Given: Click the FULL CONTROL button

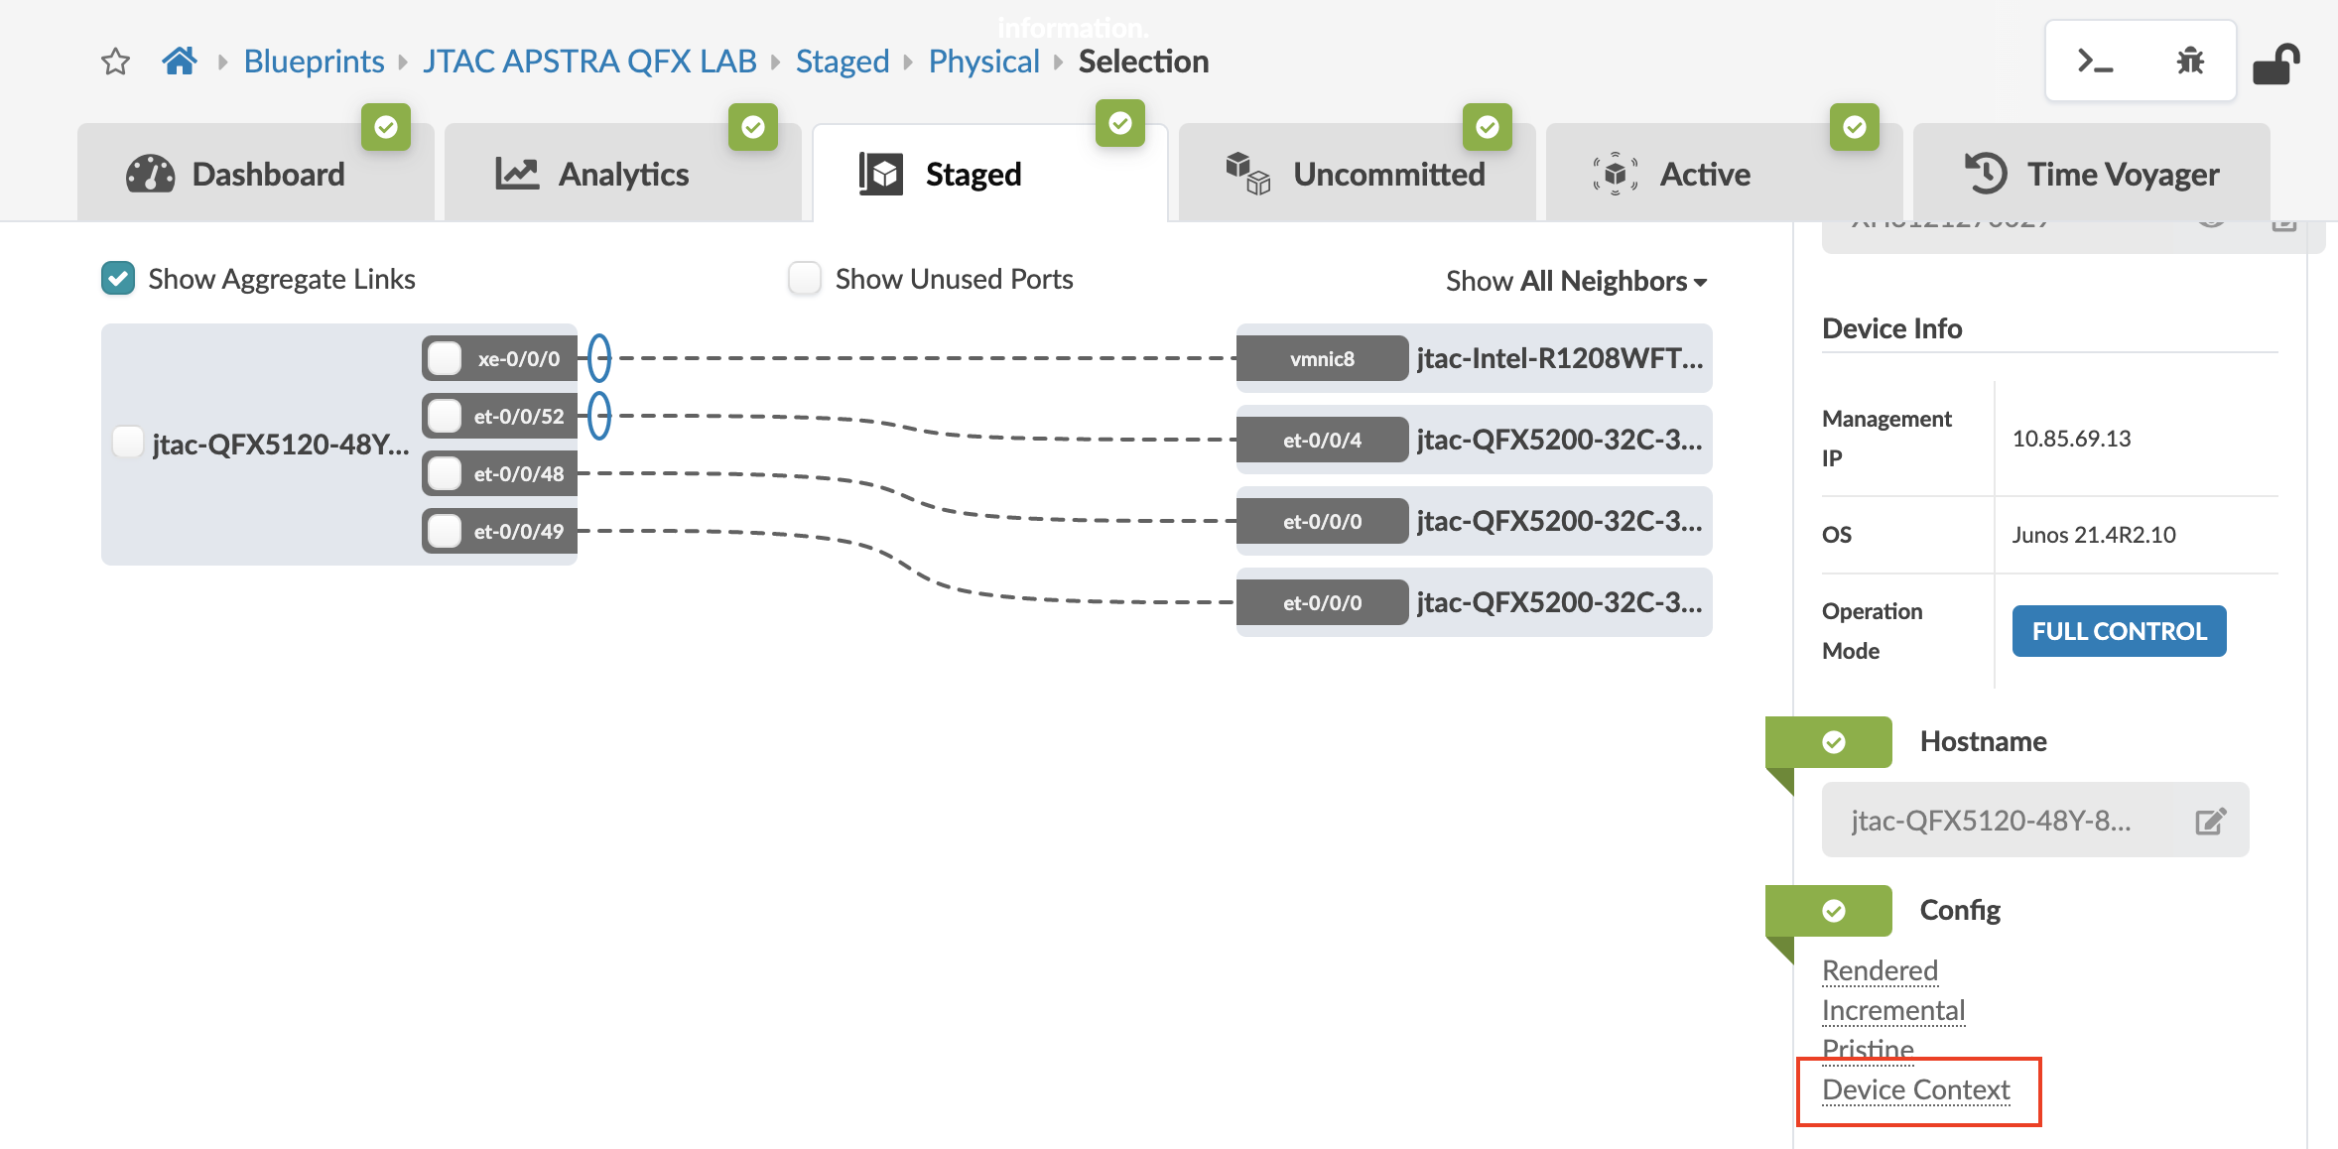Looking at the screenshot, I should point(2118,631).
